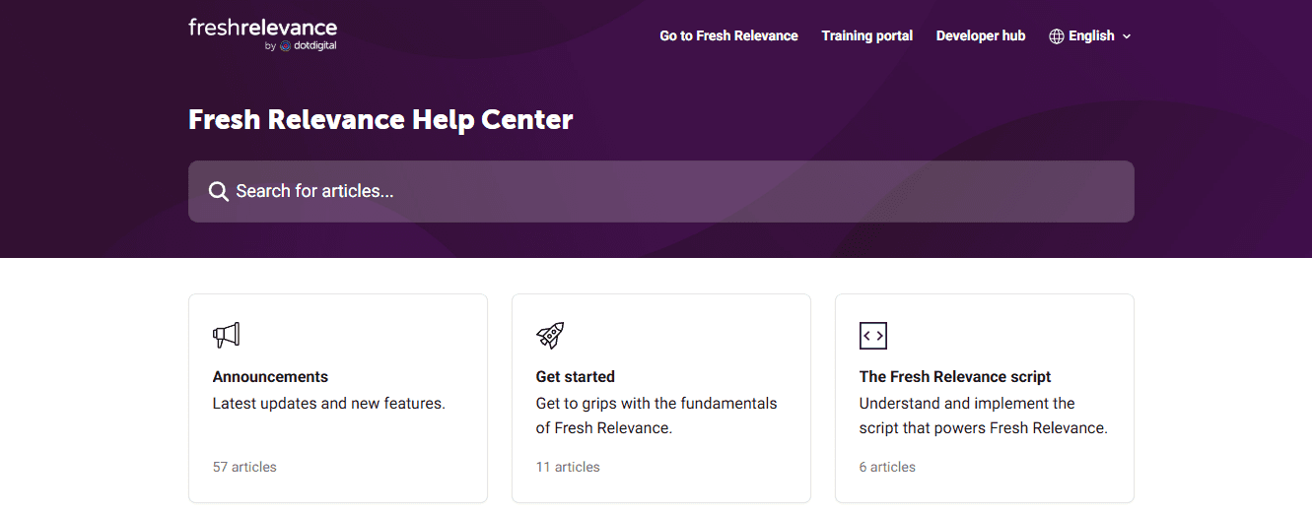The image size is (1312, 513).
Task: Click the code brackets script icon
Action: [872, 336]
